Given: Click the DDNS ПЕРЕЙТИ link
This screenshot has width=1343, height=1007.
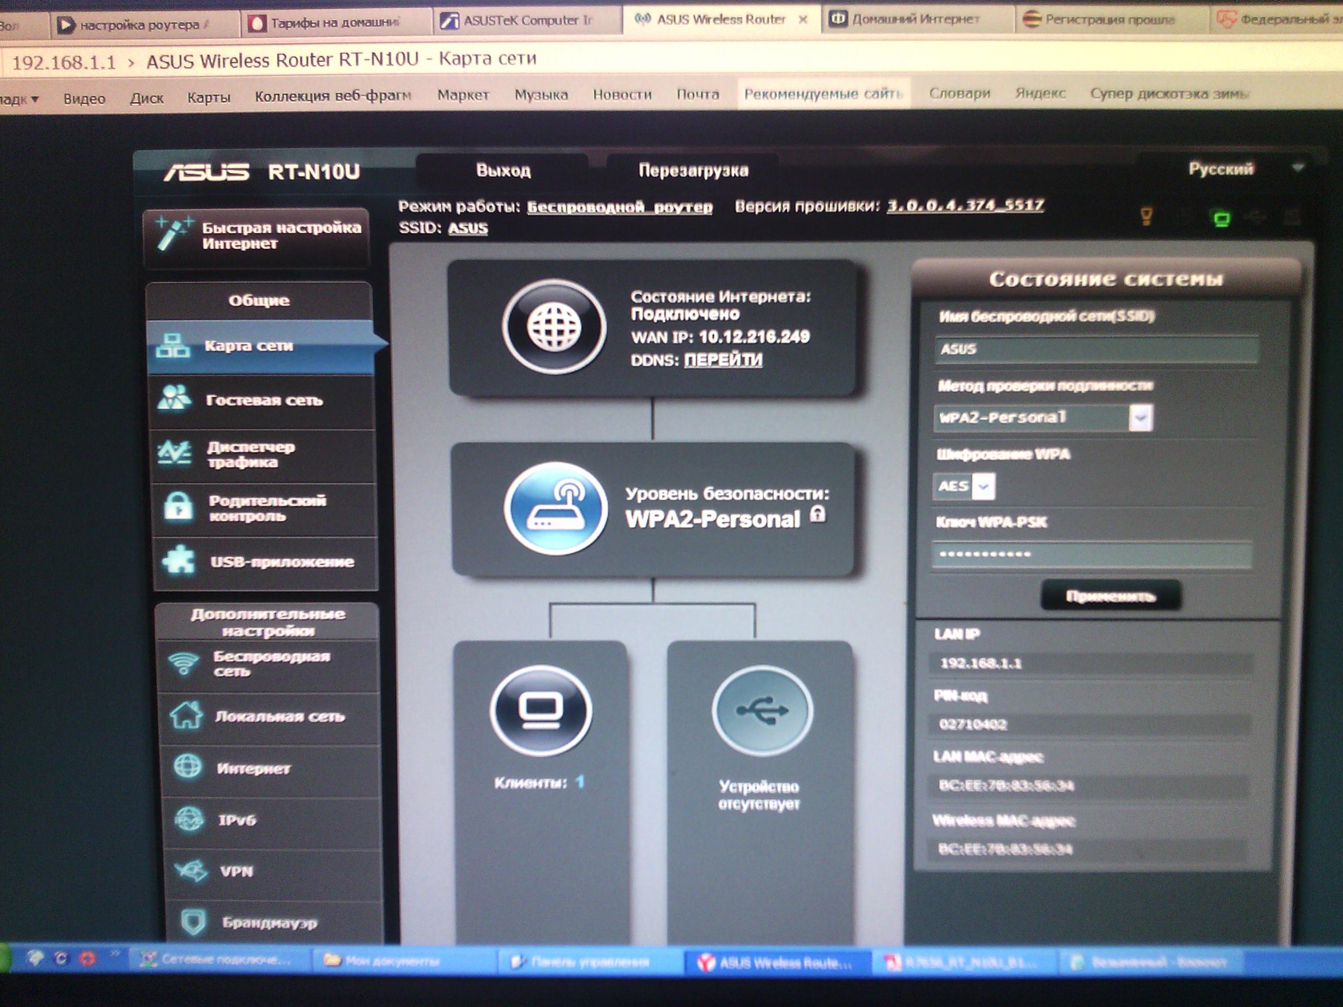Looking at the screenshot, I should coord(723,360).
